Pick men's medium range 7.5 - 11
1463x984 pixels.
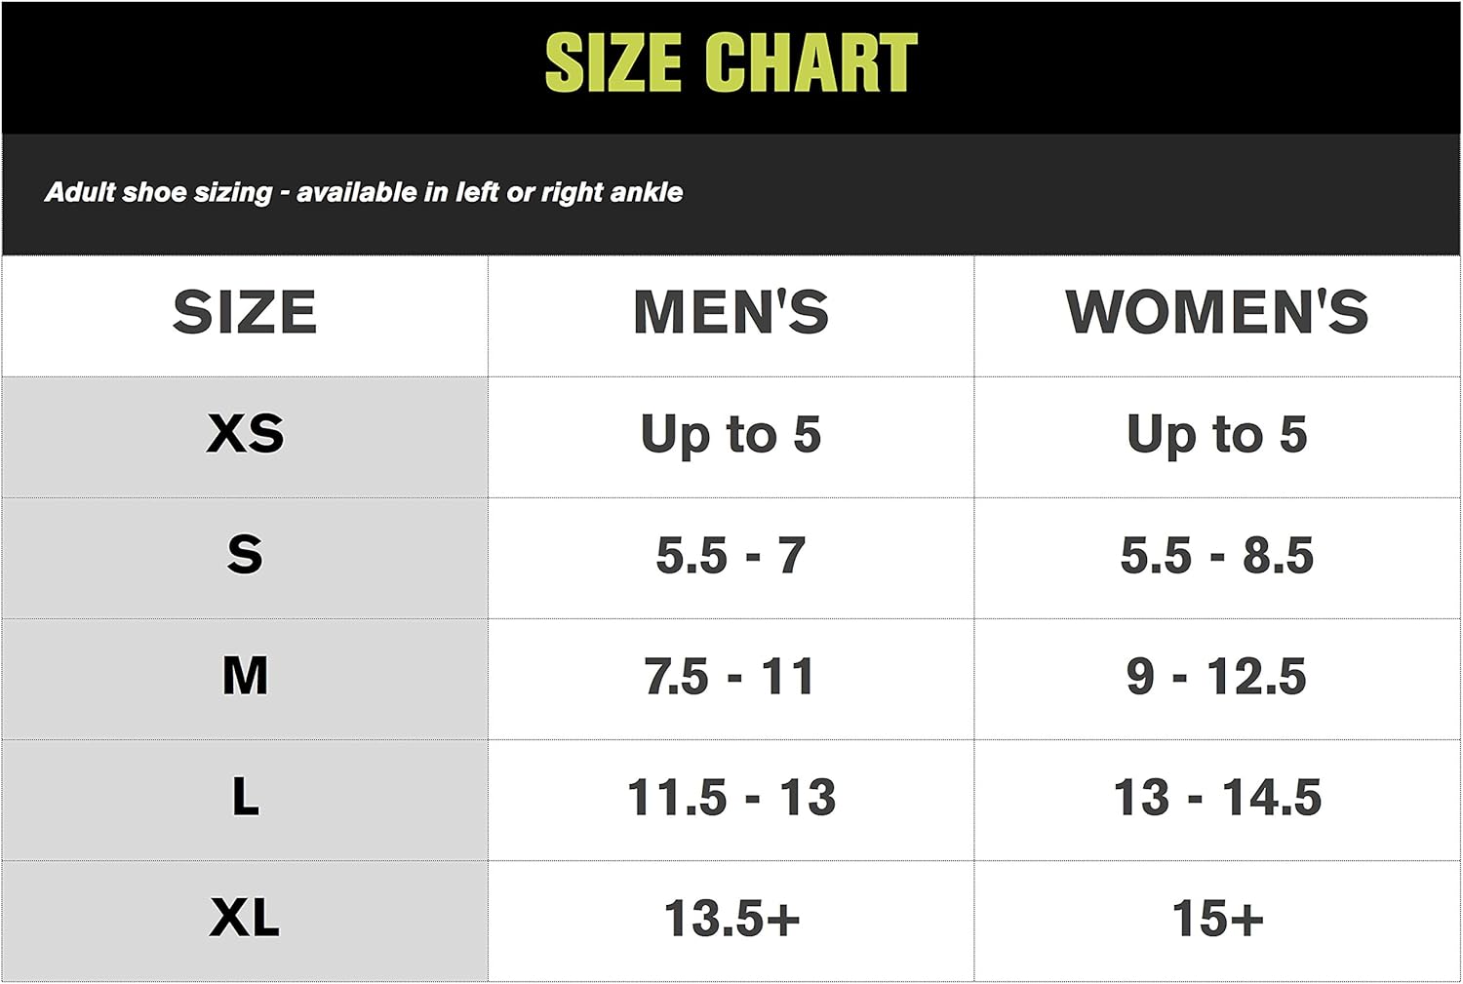click(731, 677)
